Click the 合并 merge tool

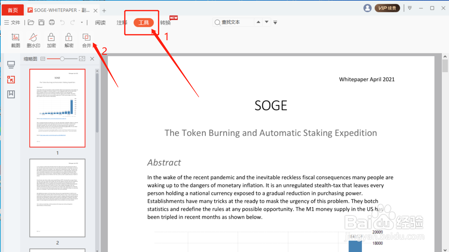point(86,41)
